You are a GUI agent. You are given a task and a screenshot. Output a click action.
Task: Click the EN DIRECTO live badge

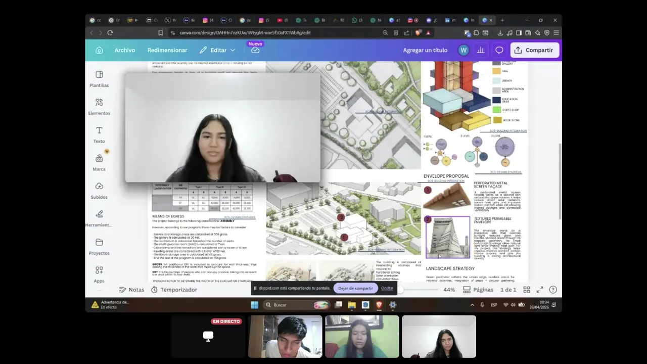226,321
